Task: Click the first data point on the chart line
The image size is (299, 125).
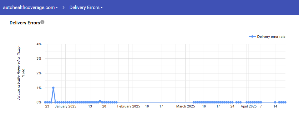Action: 45,102
